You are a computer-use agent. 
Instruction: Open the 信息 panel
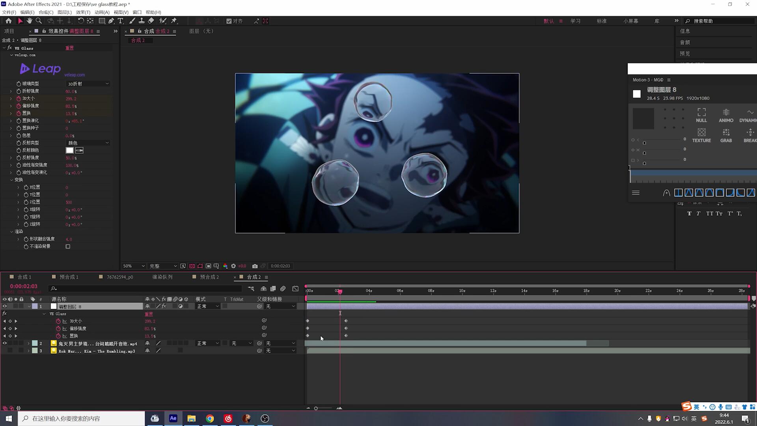pyautogui.click(x=685, y=31)
